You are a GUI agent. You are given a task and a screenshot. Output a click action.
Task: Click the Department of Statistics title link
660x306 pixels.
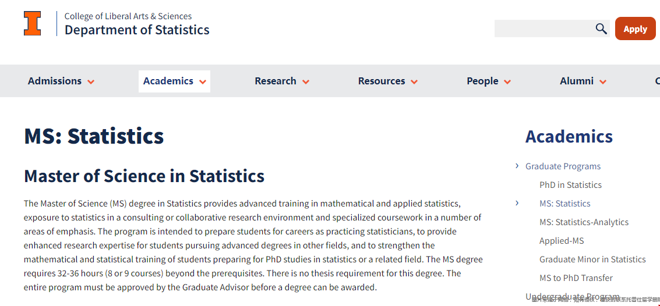tap(137, 30)
